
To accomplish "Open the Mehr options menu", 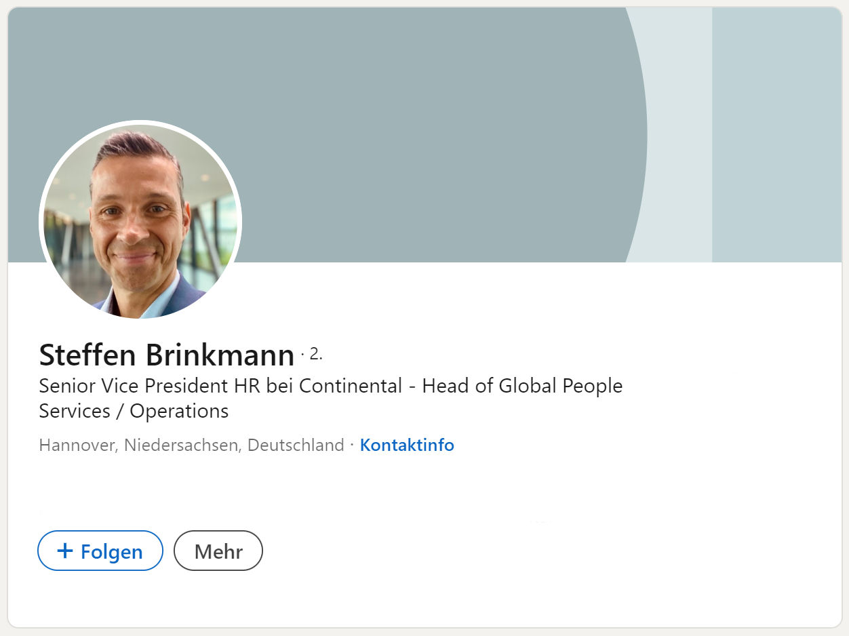I will tap(218, 551).
